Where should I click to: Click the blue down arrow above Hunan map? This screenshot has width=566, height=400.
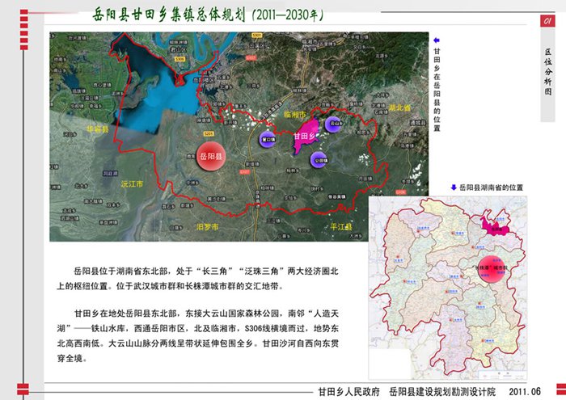click(x=454, y=187)
